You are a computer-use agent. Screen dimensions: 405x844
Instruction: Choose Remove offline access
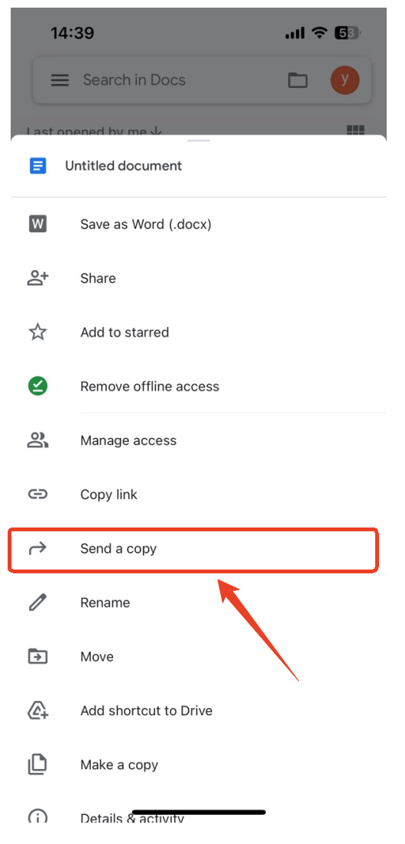click(199, 386)
